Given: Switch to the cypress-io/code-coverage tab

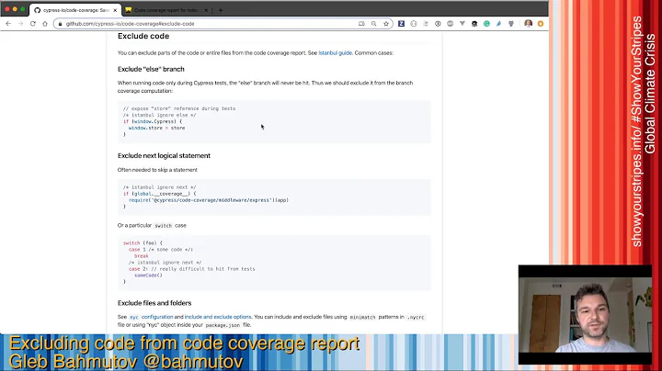Looking at the screenshot, I should [75, 10].
